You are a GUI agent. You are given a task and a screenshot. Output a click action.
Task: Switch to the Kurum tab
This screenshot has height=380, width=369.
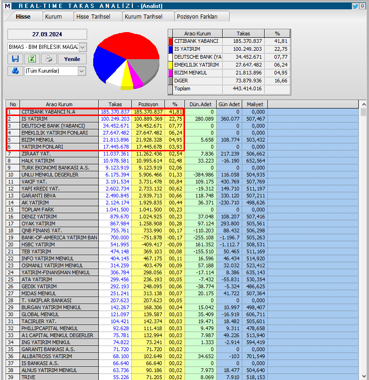pos(53,16)
